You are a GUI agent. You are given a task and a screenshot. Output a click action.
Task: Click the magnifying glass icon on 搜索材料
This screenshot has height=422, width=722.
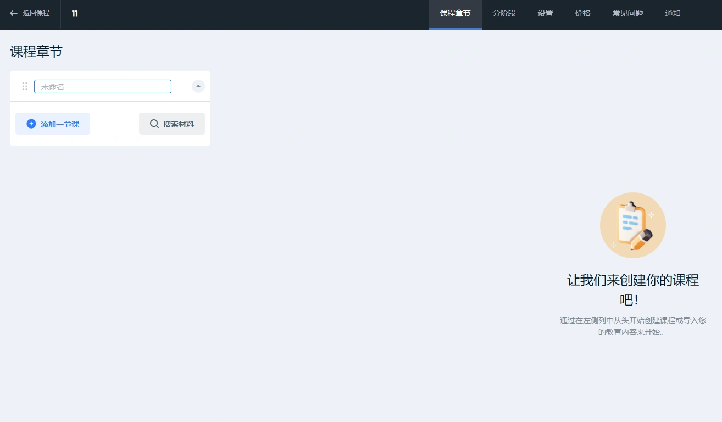154,124
